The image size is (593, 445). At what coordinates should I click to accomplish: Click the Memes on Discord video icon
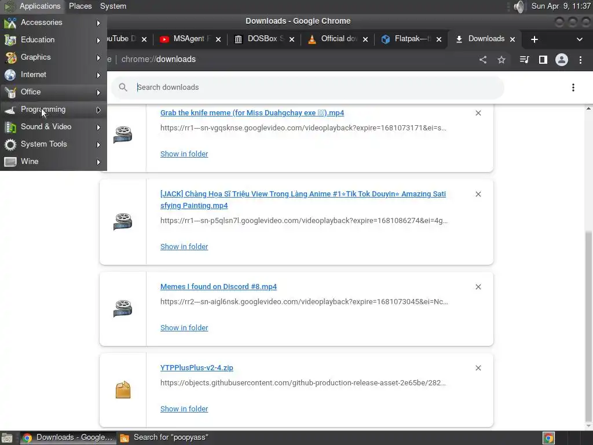point(123,308)
